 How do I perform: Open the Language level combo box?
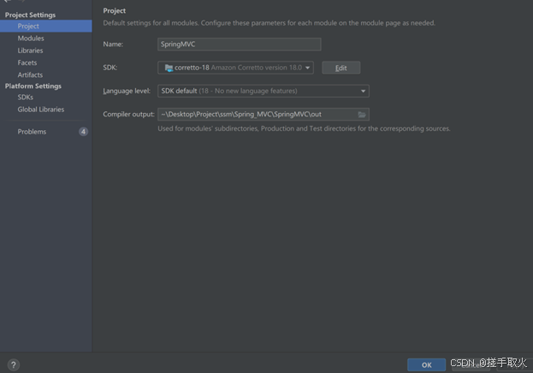click(x=264, y=92)
